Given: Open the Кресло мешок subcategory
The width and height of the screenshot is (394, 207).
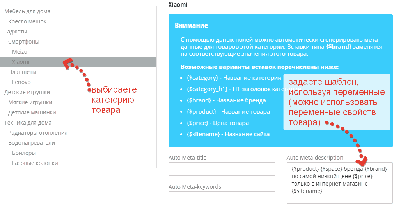Looking at the screenshot, I should tap(27, 21).
